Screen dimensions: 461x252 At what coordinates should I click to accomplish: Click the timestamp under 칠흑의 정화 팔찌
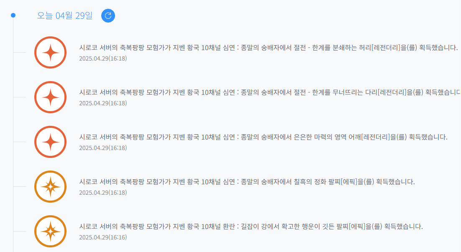pos(103,192)
